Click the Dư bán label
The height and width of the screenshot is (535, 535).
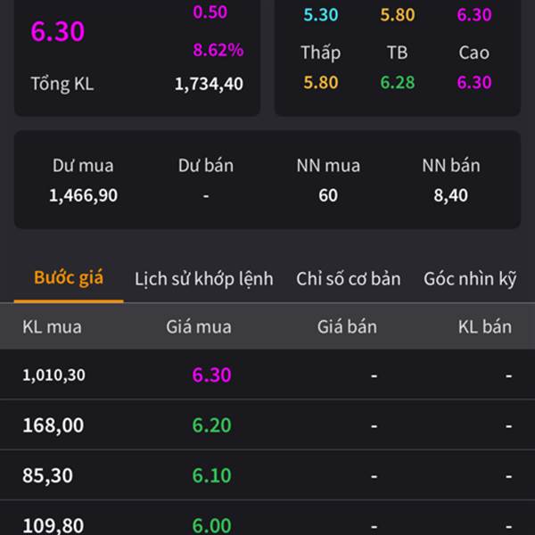[x=206, y=166]
